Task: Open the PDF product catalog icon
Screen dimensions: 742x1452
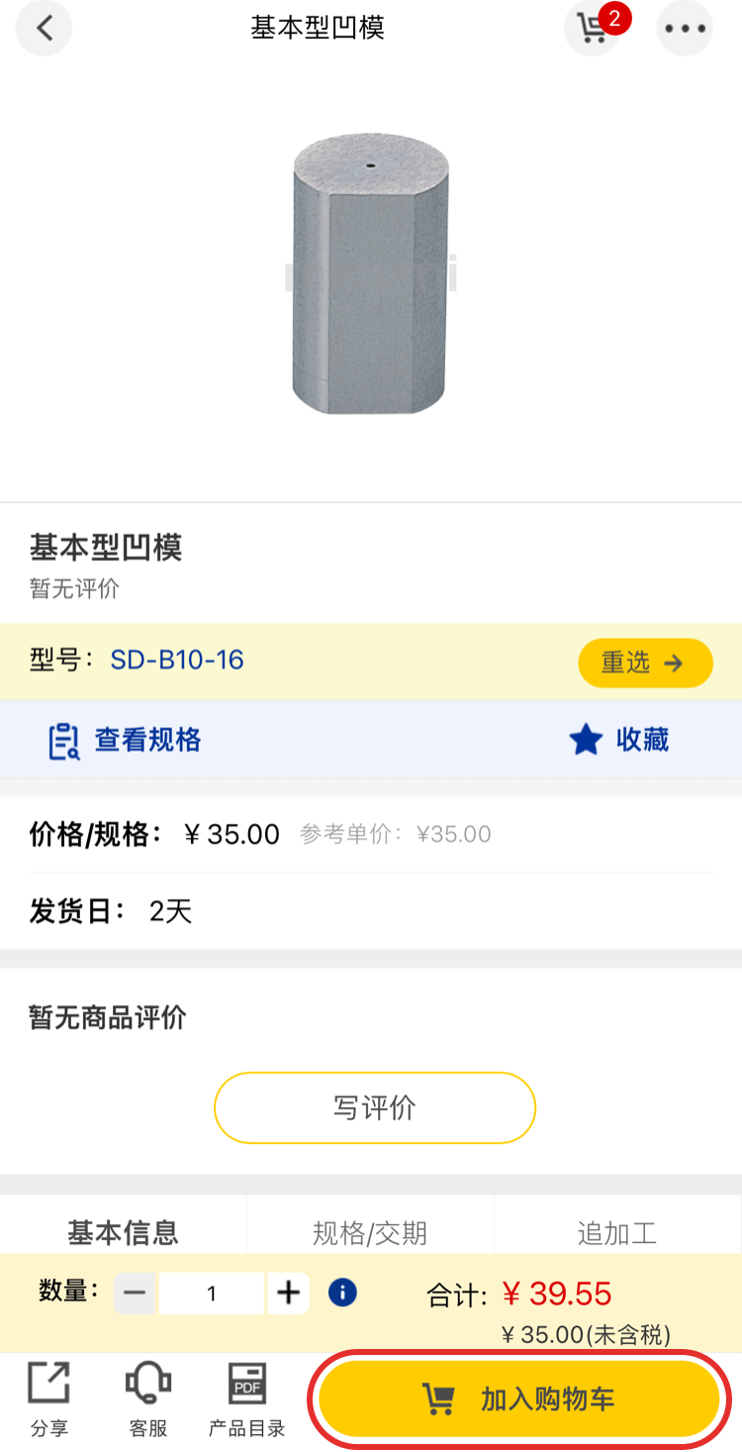Action: pyautogui.click(x=246, y=1385)
